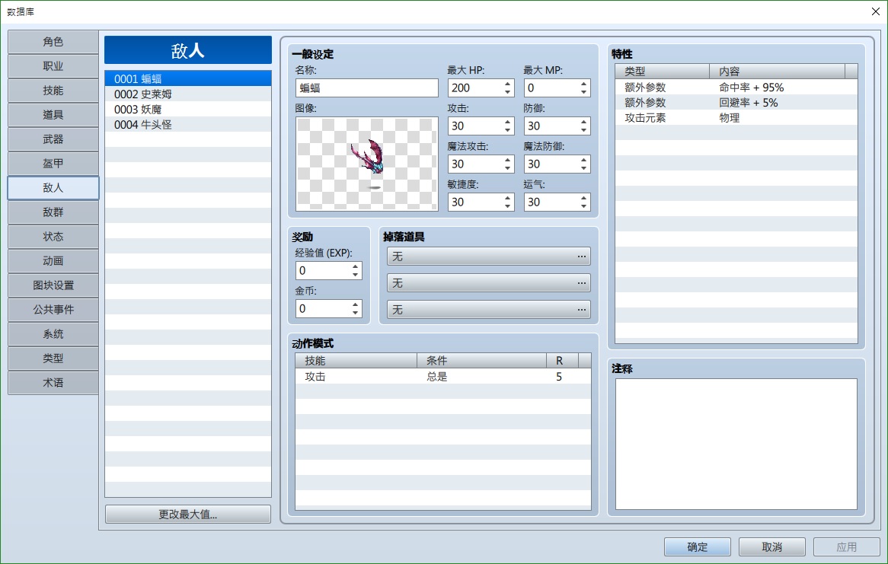Viewport: 888px width, 564px height.
Task: Click the 取消 button
Action: point(772,547)
